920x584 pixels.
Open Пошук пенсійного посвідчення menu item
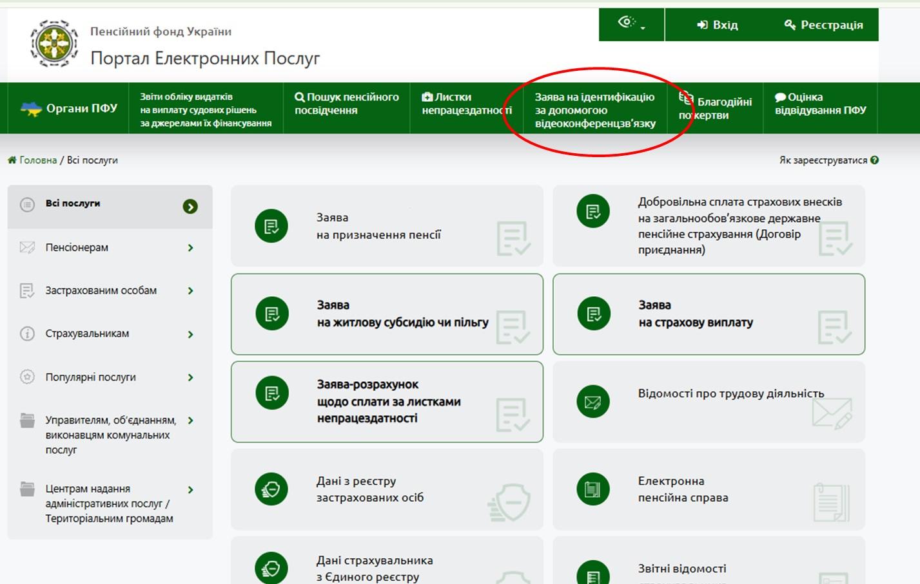click(x=347, y=104)
